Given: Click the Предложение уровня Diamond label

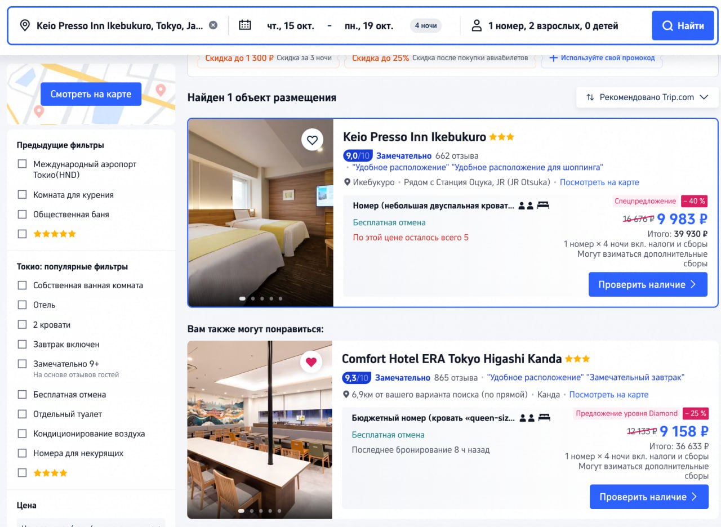Looking at the screenshot, I should click(626, 413).
